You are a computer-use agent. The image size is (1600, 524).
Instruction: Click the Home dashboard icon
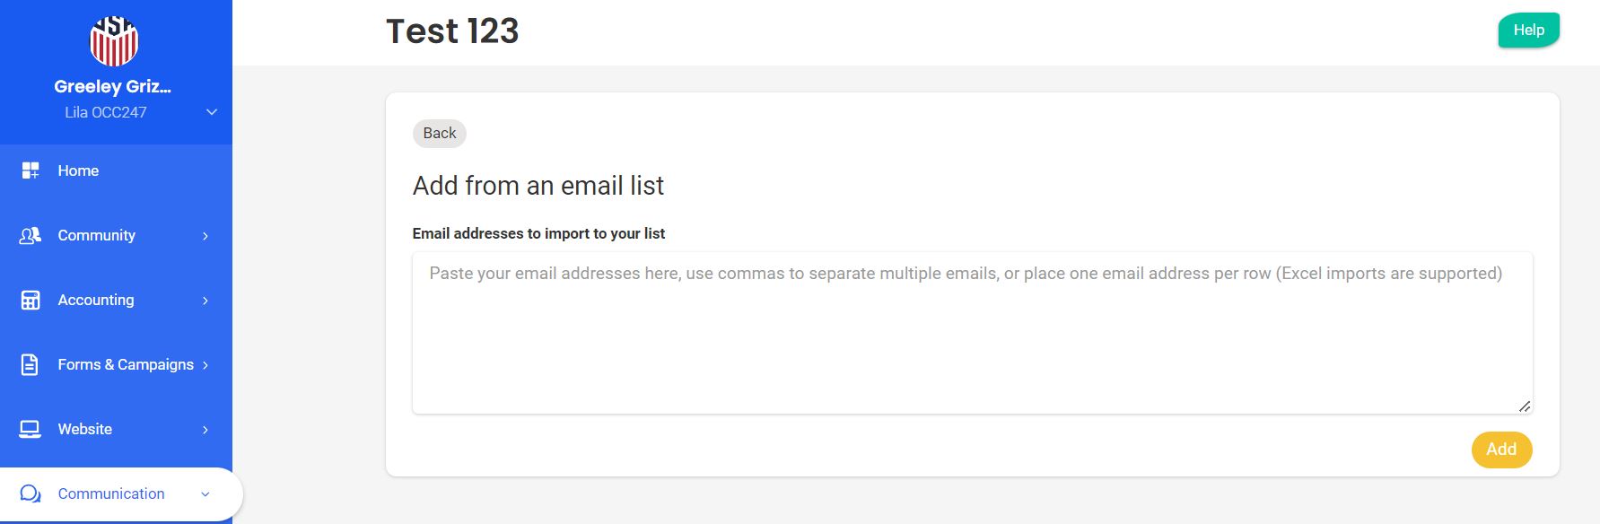31,170
